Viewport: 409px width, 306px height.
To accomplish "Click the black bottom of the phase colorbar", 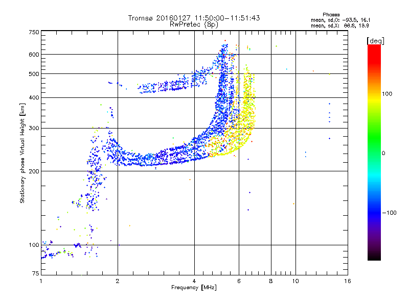I will [x=374, y=257].
